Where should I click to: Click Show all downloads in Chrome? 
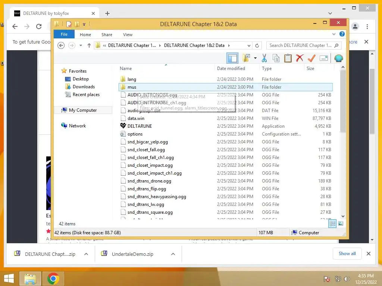(x=347, y=254)
